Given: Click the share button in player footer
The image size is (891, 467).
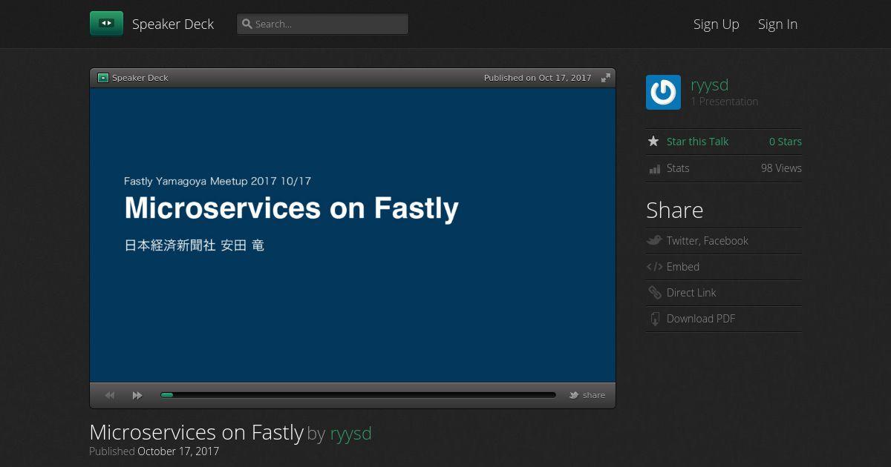Looking at the screenshot, I should point(587,395).
